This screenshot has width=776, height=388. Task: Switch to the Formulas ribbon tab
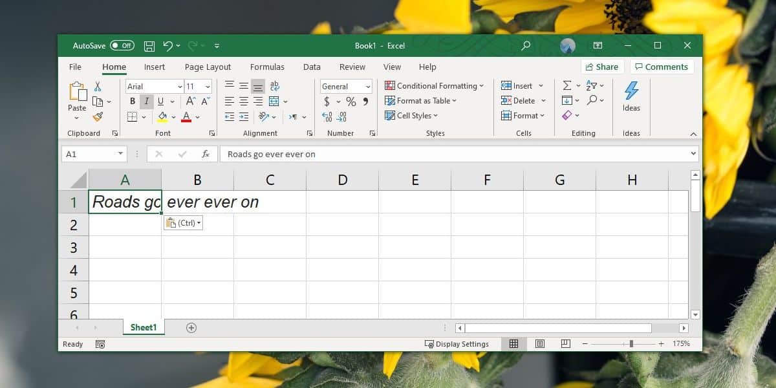[267, 67]
